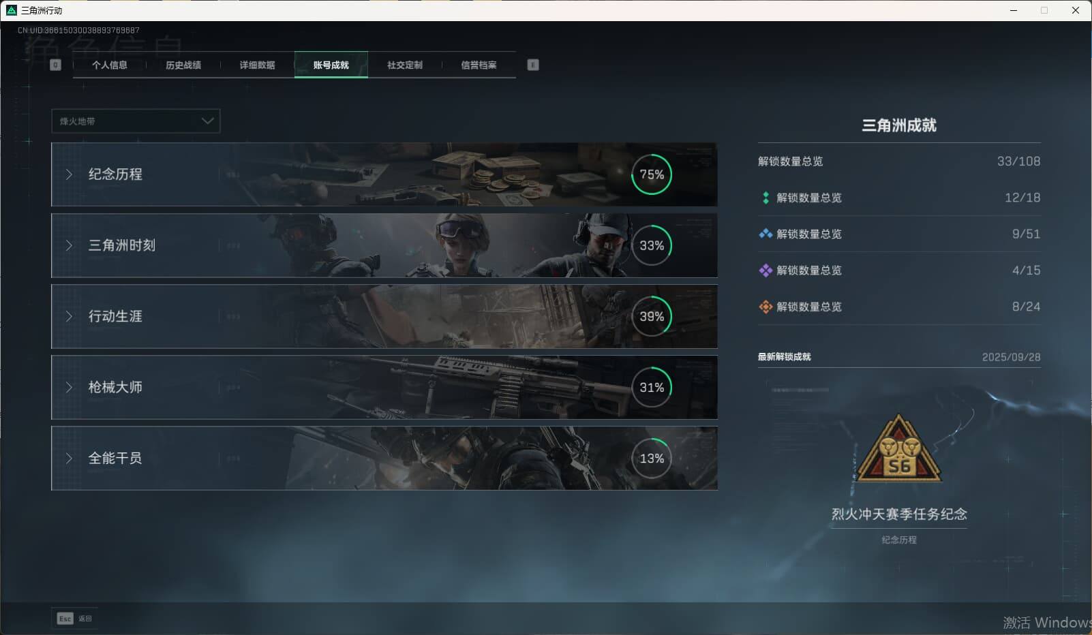Click the 三角洲行动 app icon in title bar

[11, 10]
